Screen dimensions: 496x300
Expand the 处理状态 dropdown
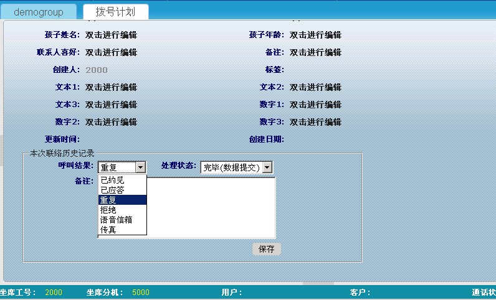[267, 167]
